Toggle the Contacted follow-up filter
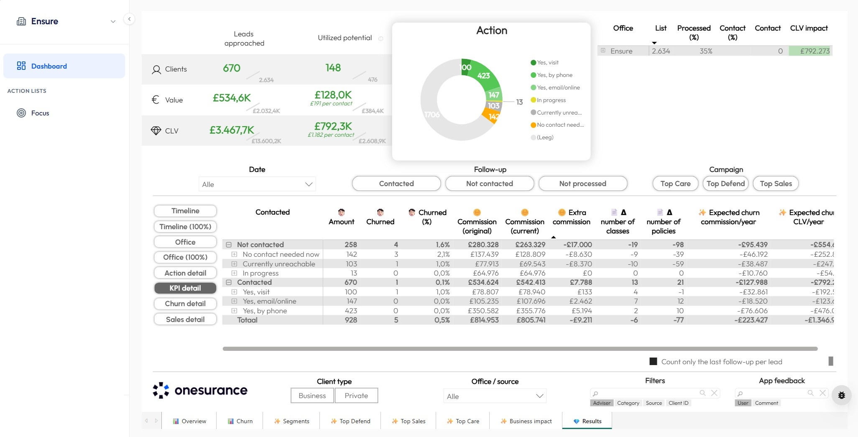This screenshot has width=858, height=437. click(396, 183)
